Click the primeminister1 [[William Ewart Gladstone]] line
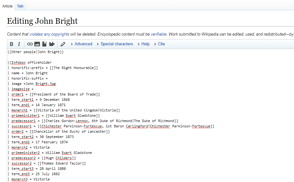The image size is (294, 182). (x=54, y=116)
